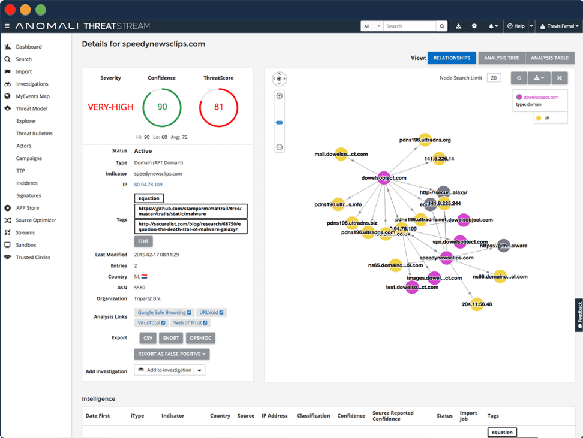The height and width of the screenshot is (438, 583).
Task: Open settings gear in top bar
Action: pyautogui.click(x=474, y=26)
